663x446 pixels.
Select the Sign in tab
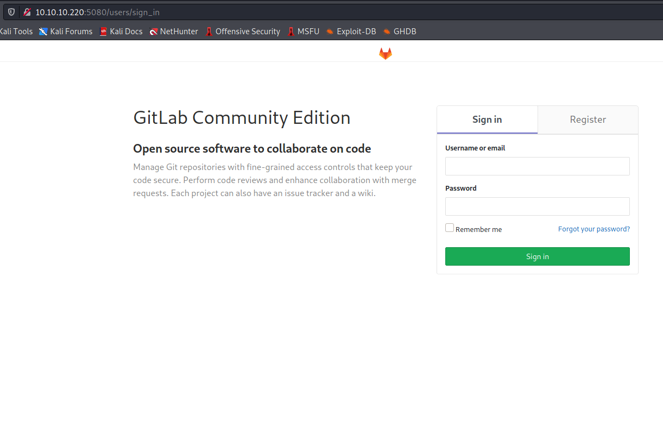tap(487, 120)
